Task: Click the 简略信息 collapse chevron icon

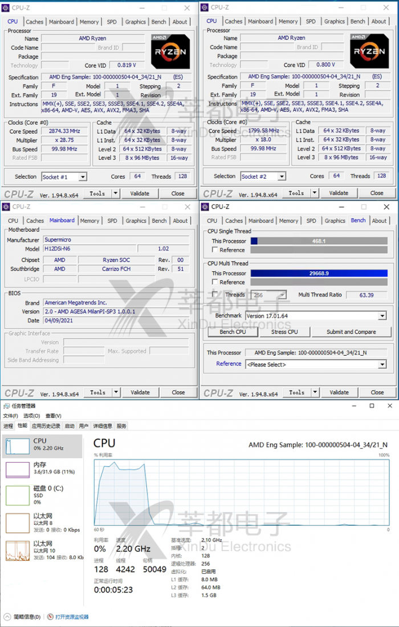Action: [7, 617]
